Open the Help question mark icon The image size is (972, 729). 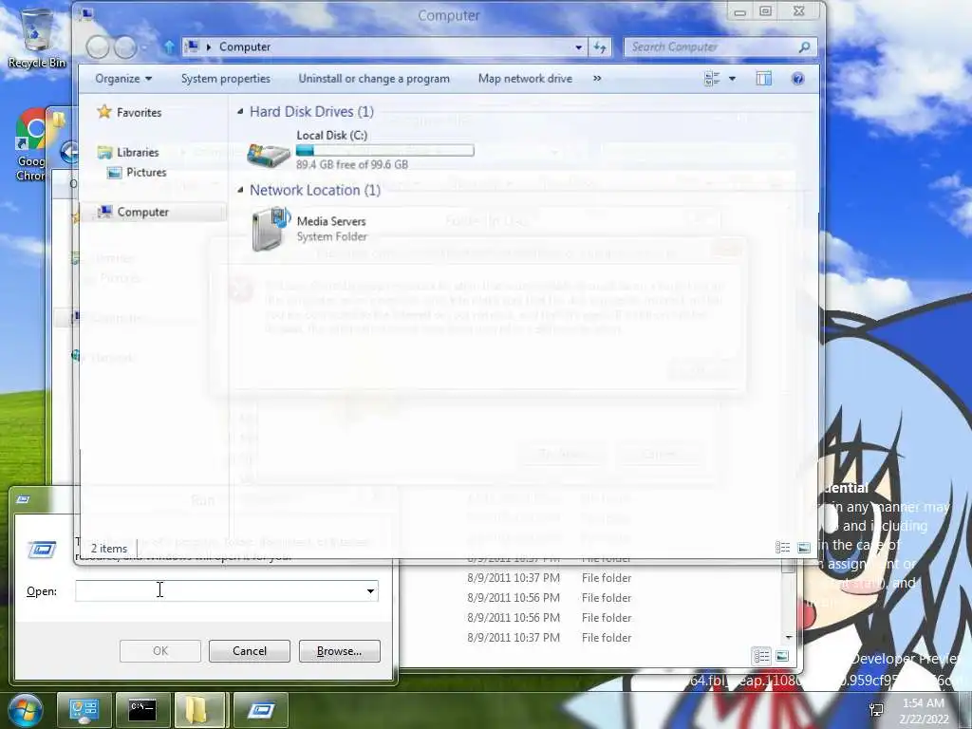pos(797,79)
